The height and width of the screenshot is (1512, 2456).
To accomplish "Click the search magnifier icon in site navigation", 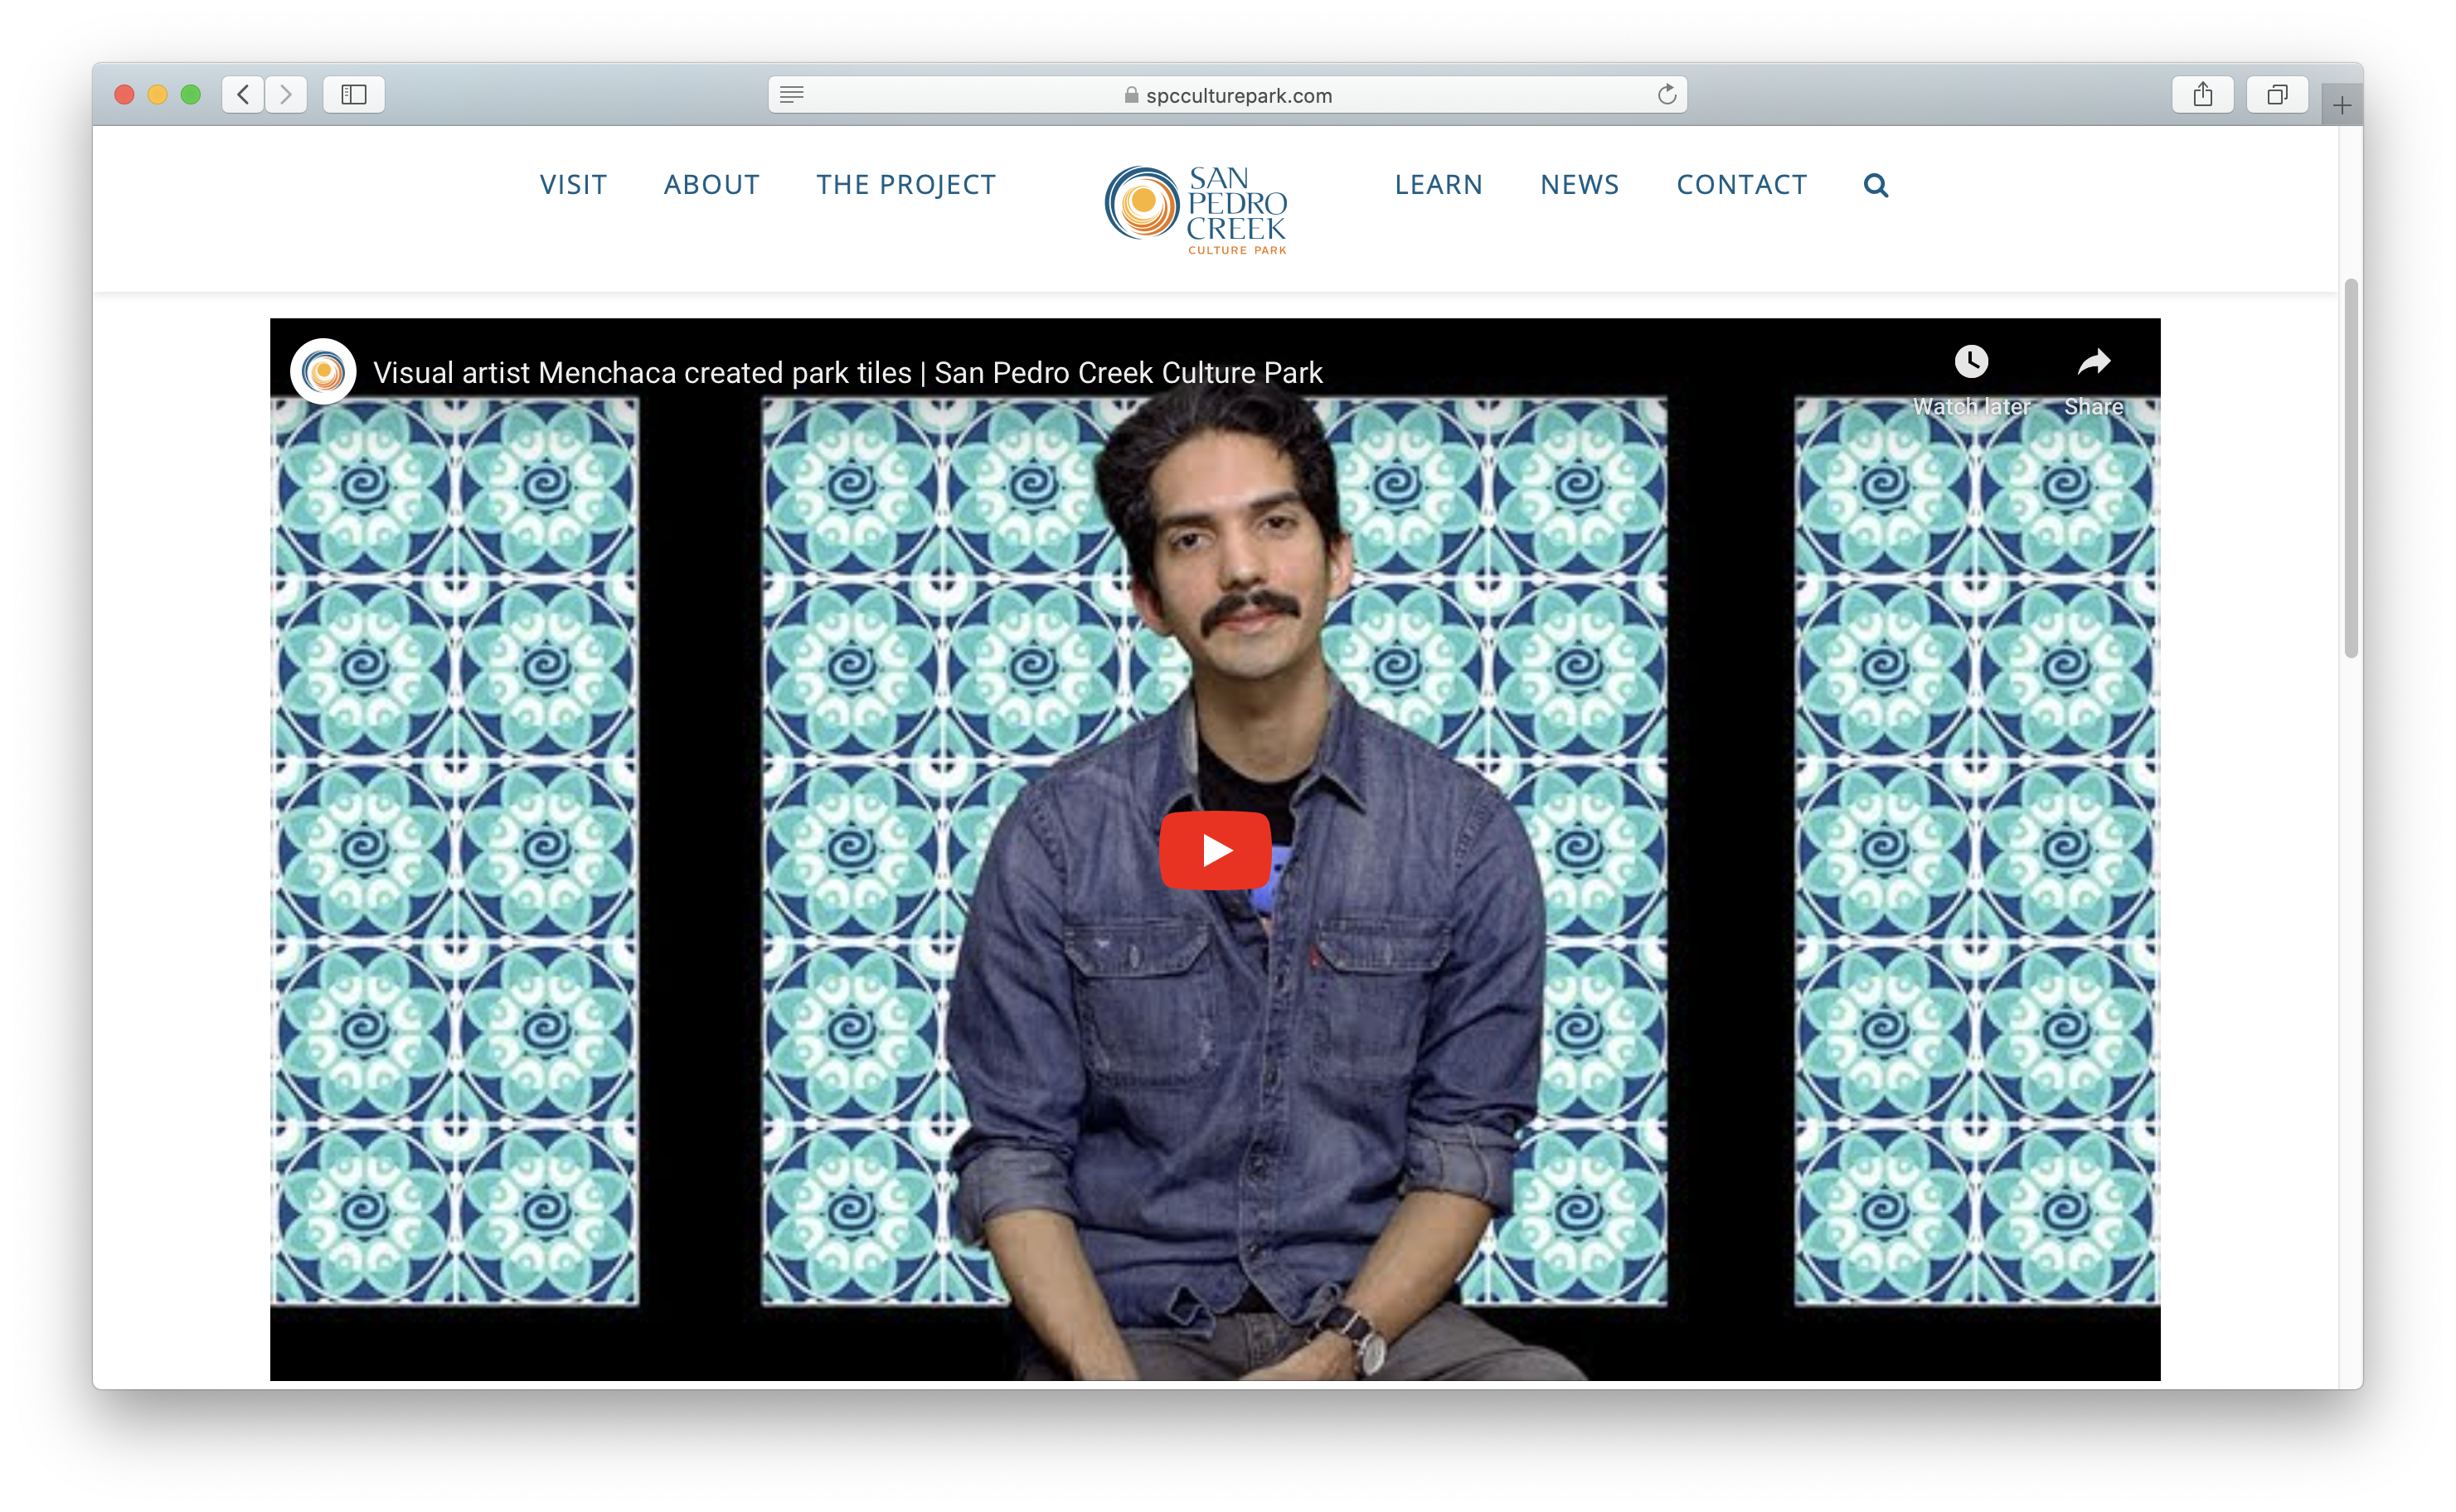I will point(1875,185).
